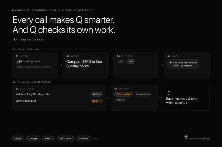Click the Hurt badge
Screen dimensions: 222x147
coord(97,101)
